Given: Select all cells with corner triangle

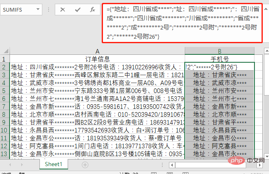Looking at the screenshot, I should point(5,51).
